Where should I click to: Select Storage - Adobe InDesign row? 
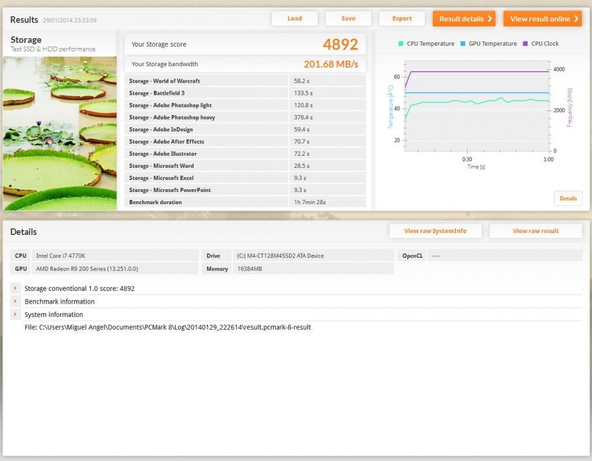(x=245, y=129)
